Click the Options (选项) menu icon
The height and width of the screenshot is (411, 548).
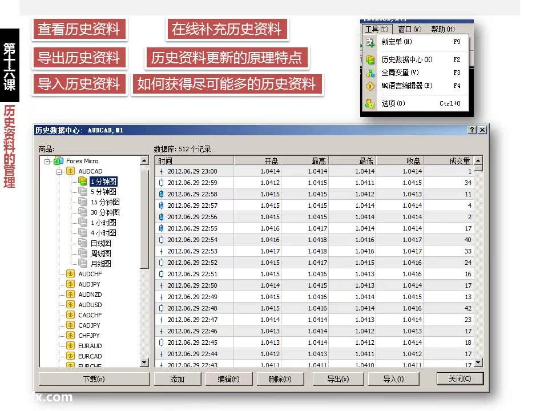(370, 103)
